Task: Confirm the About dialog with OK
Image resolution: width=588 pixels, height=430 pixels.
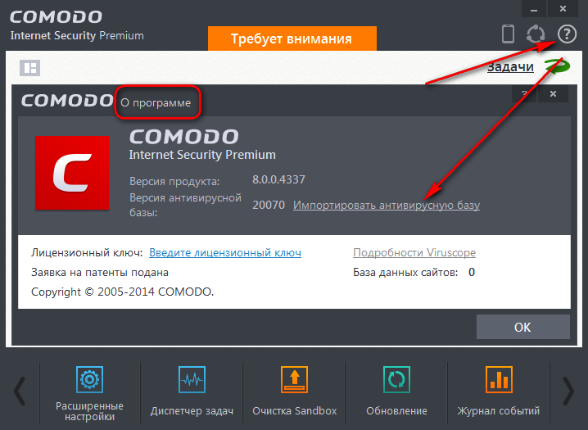Action: point(523,327)
